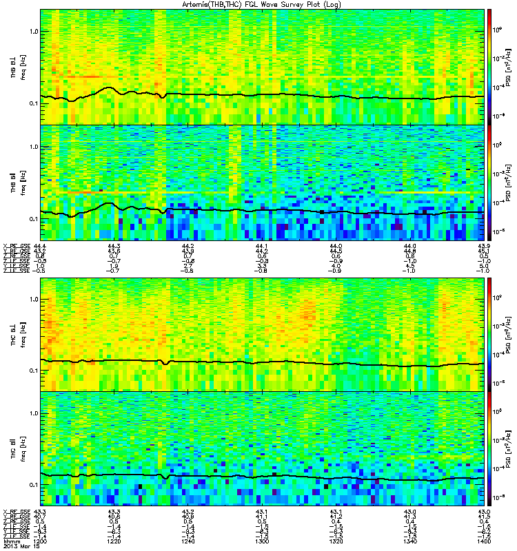Click the '1320' time tick label
Image resolution: width=517 pixels, height=551 pixels.
click(336, 541)
